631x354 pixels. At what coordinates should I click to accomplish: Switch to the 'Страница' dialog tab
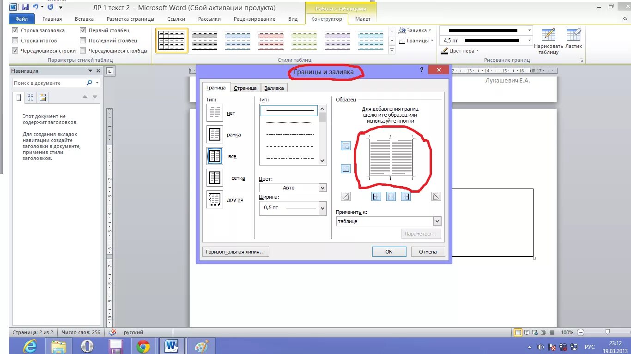tap(245, 88)
